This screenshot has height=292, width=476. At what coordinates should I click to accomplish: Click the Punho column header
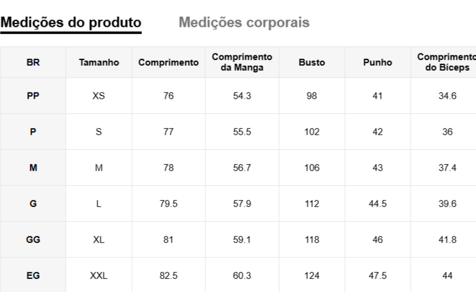[x=377, y=62]
